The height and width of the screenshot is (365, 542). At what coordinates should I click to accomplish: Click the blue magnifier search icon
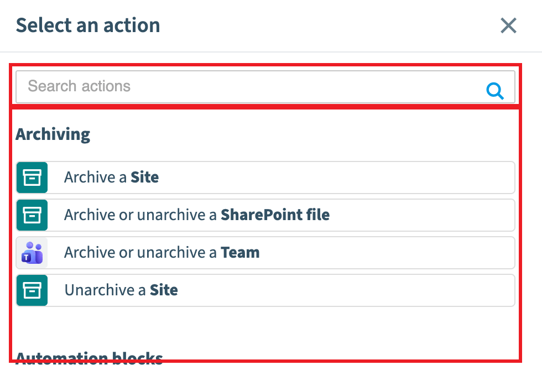494,91
